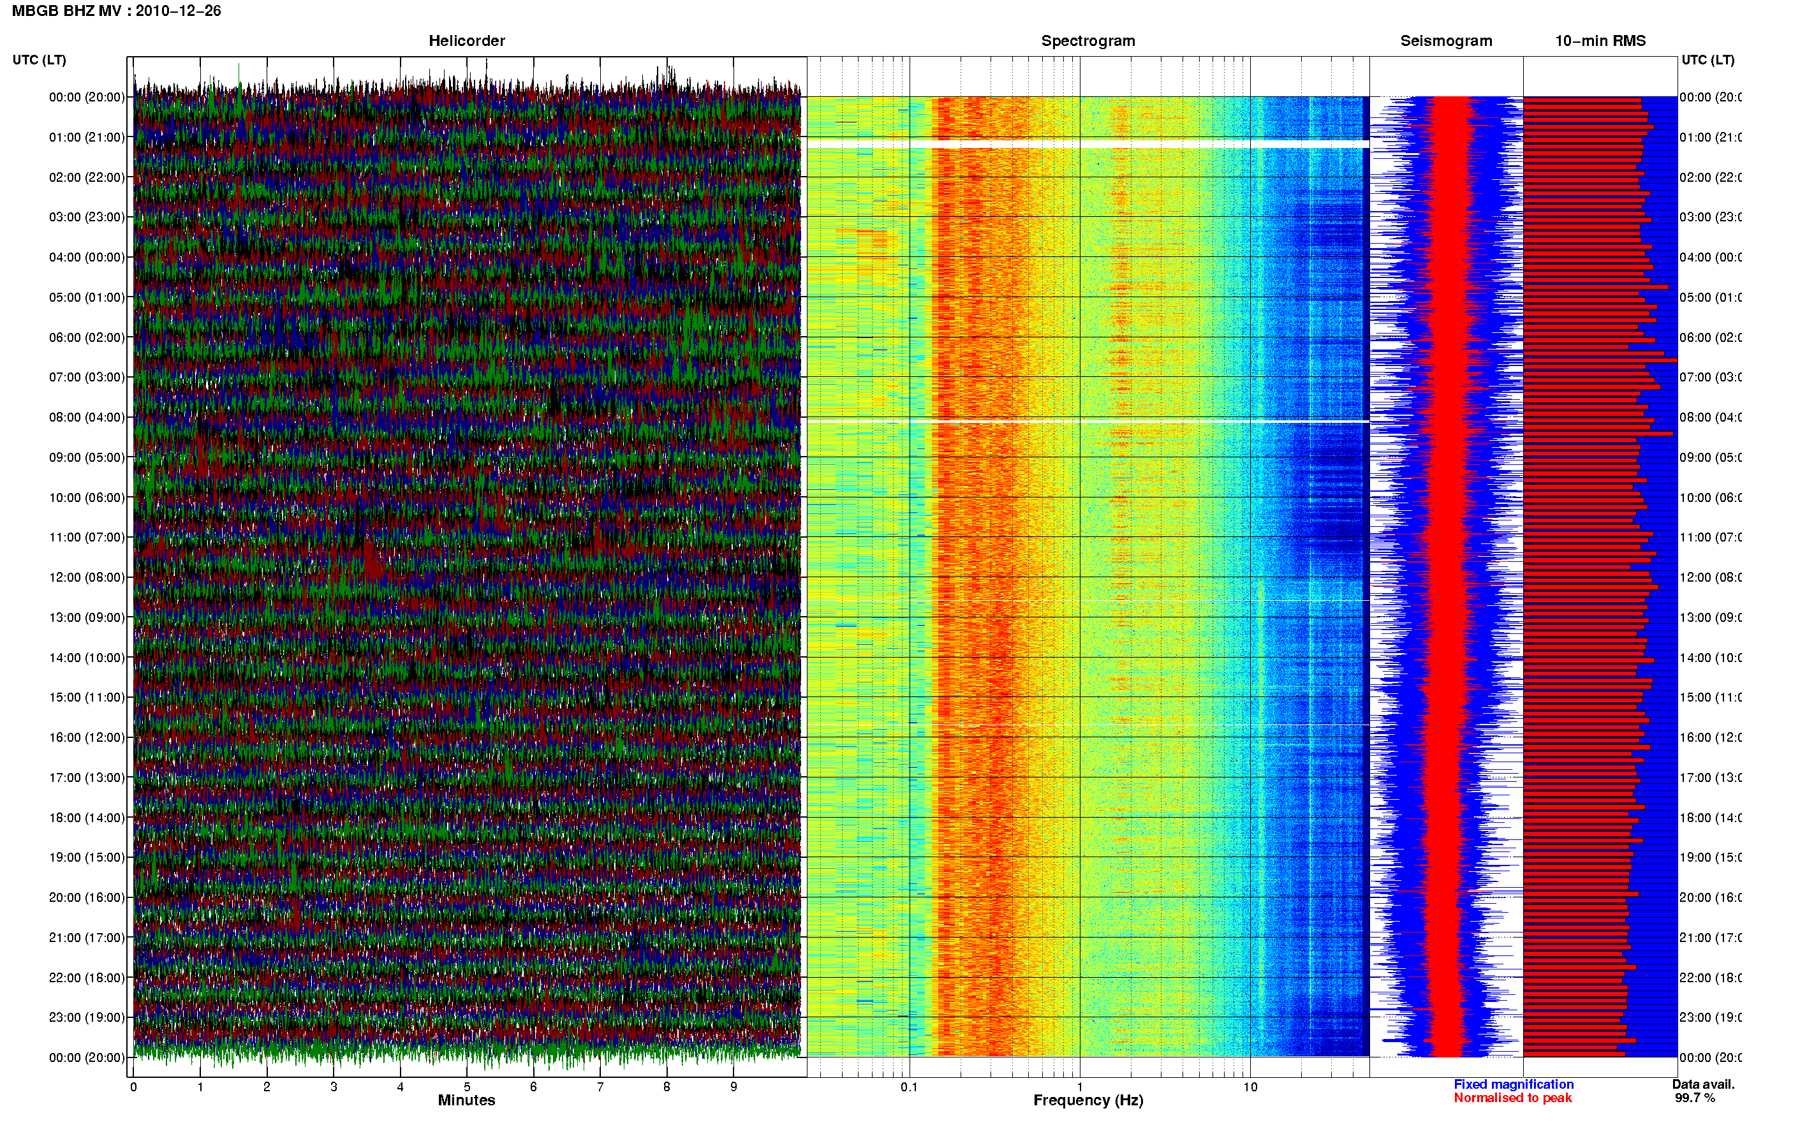Click the 22:00 (18:00) label on the left axis
This screenshot has height=1134, width=1814.
(x=87, y=978)
